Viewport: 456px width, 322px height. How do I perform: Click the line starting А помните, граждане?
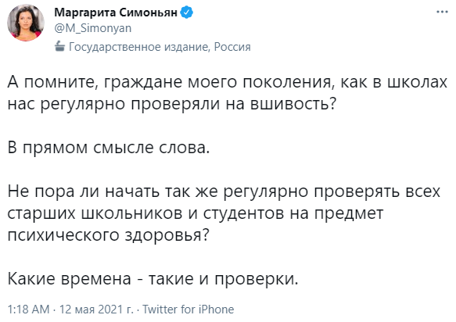click(227, 83)
